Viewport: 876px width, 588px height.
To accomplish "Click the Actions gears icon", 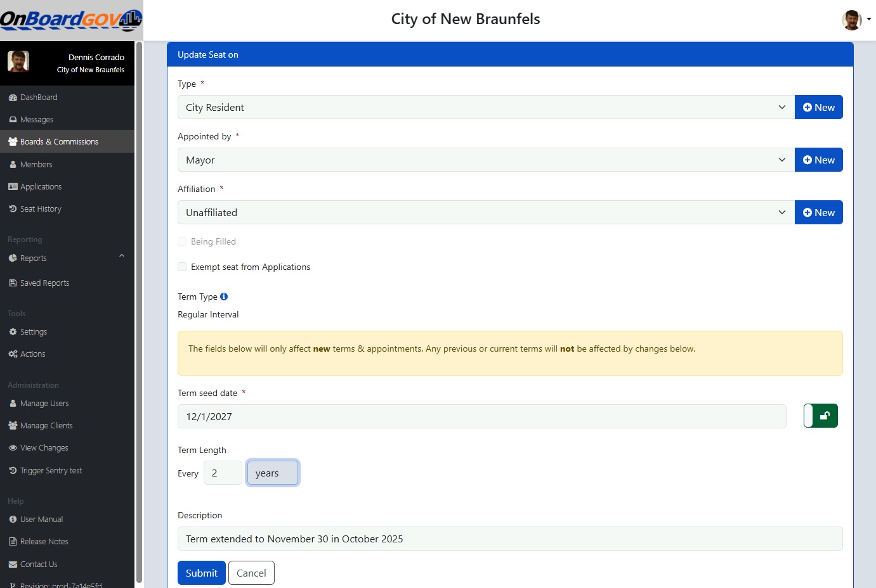I will point(13,354).
